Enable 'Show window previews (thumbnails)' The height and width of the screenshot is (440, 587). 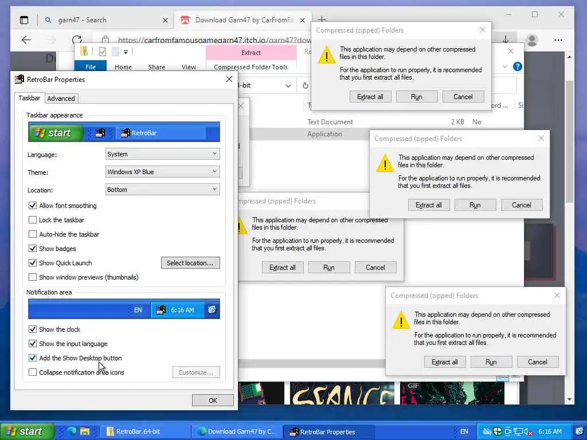(x=33, y=277)
